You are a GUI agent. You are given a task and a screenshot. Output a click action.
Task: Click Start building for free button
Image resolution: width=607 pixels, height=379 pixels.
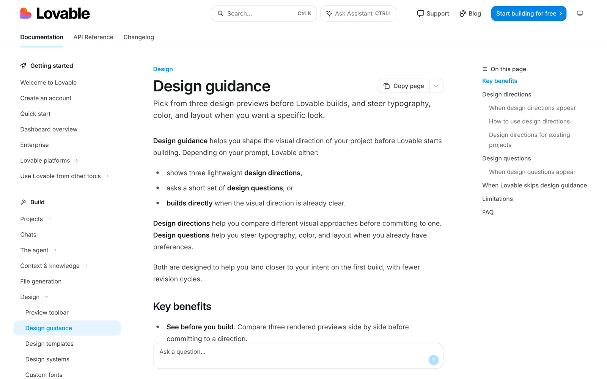(x=528, y=14)
